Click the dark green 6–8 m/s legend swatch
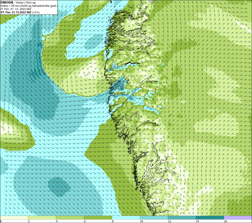The width and height of the screenshot is (252, 223). [98, 218]
